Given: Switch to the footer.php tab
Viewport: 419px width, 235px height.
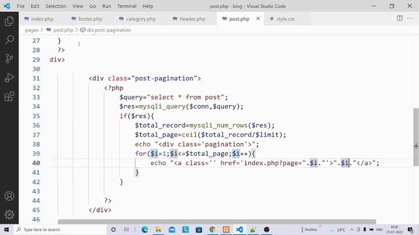Looking at the screenshot, I should (x=90, y=19).
